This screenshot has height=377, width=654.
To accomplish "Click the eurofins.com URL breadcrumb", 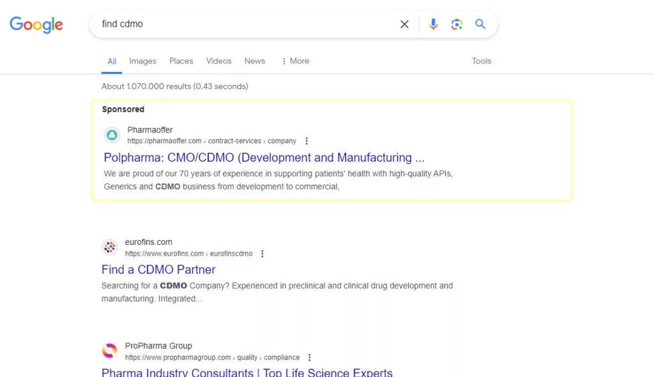I will tap(188, 254).
